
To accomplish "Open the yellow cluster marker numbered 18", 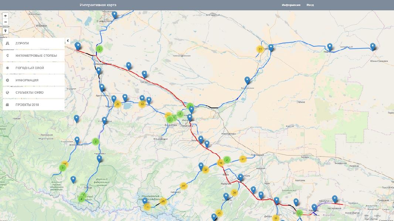I will tap(221, 163).
